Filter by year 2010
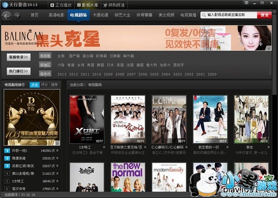Image resolution: width=278 pixels, height=198 pixels. pyautogui.click(x=96, y=74)
